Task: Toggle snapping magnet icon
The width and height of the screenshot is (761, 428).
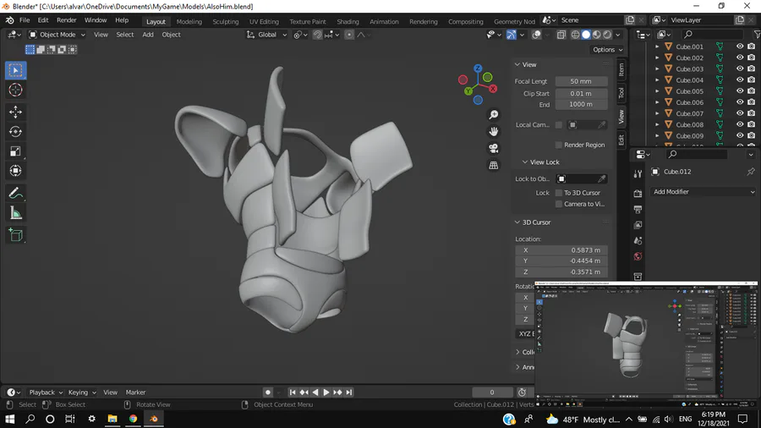Action: (x=317, y=35)
